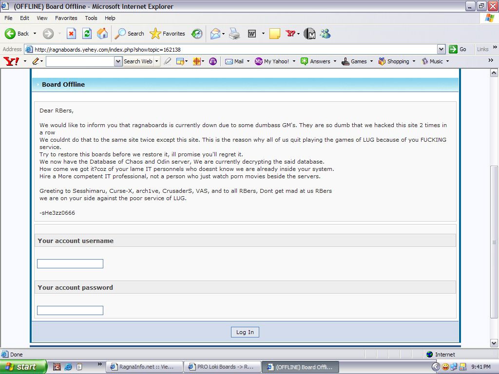Click the purple headphones icon

[x=213, y=61]
